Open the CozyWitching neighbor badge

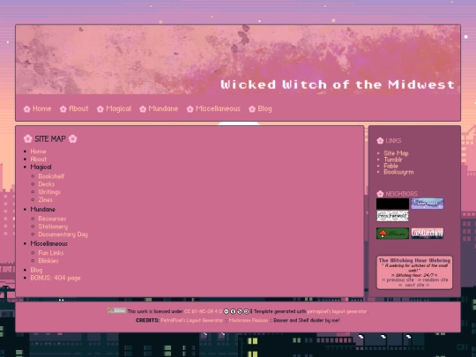pyautogui.click(x=428, y=234)
